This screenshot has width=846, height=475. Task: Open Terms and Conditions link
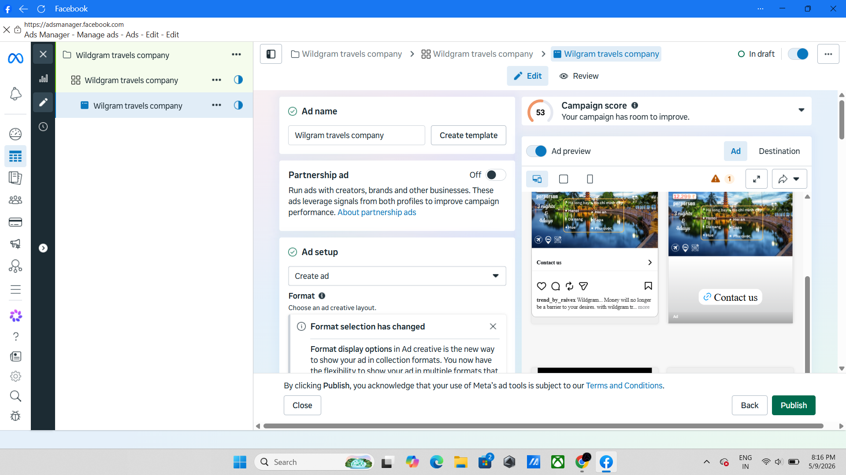[624, 386]
